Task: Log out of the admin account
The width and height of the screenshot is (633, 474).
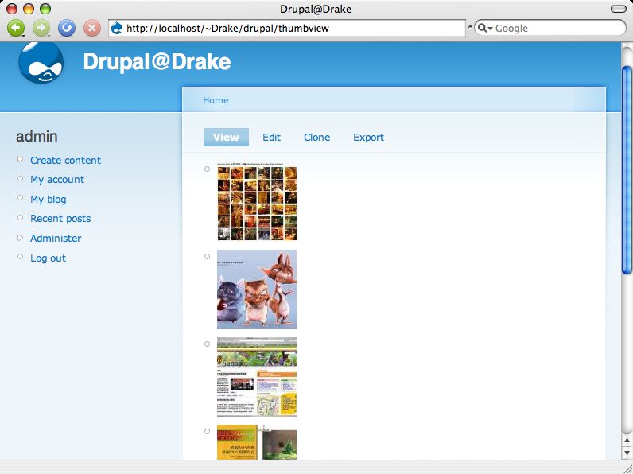Action: coord(48,258)
